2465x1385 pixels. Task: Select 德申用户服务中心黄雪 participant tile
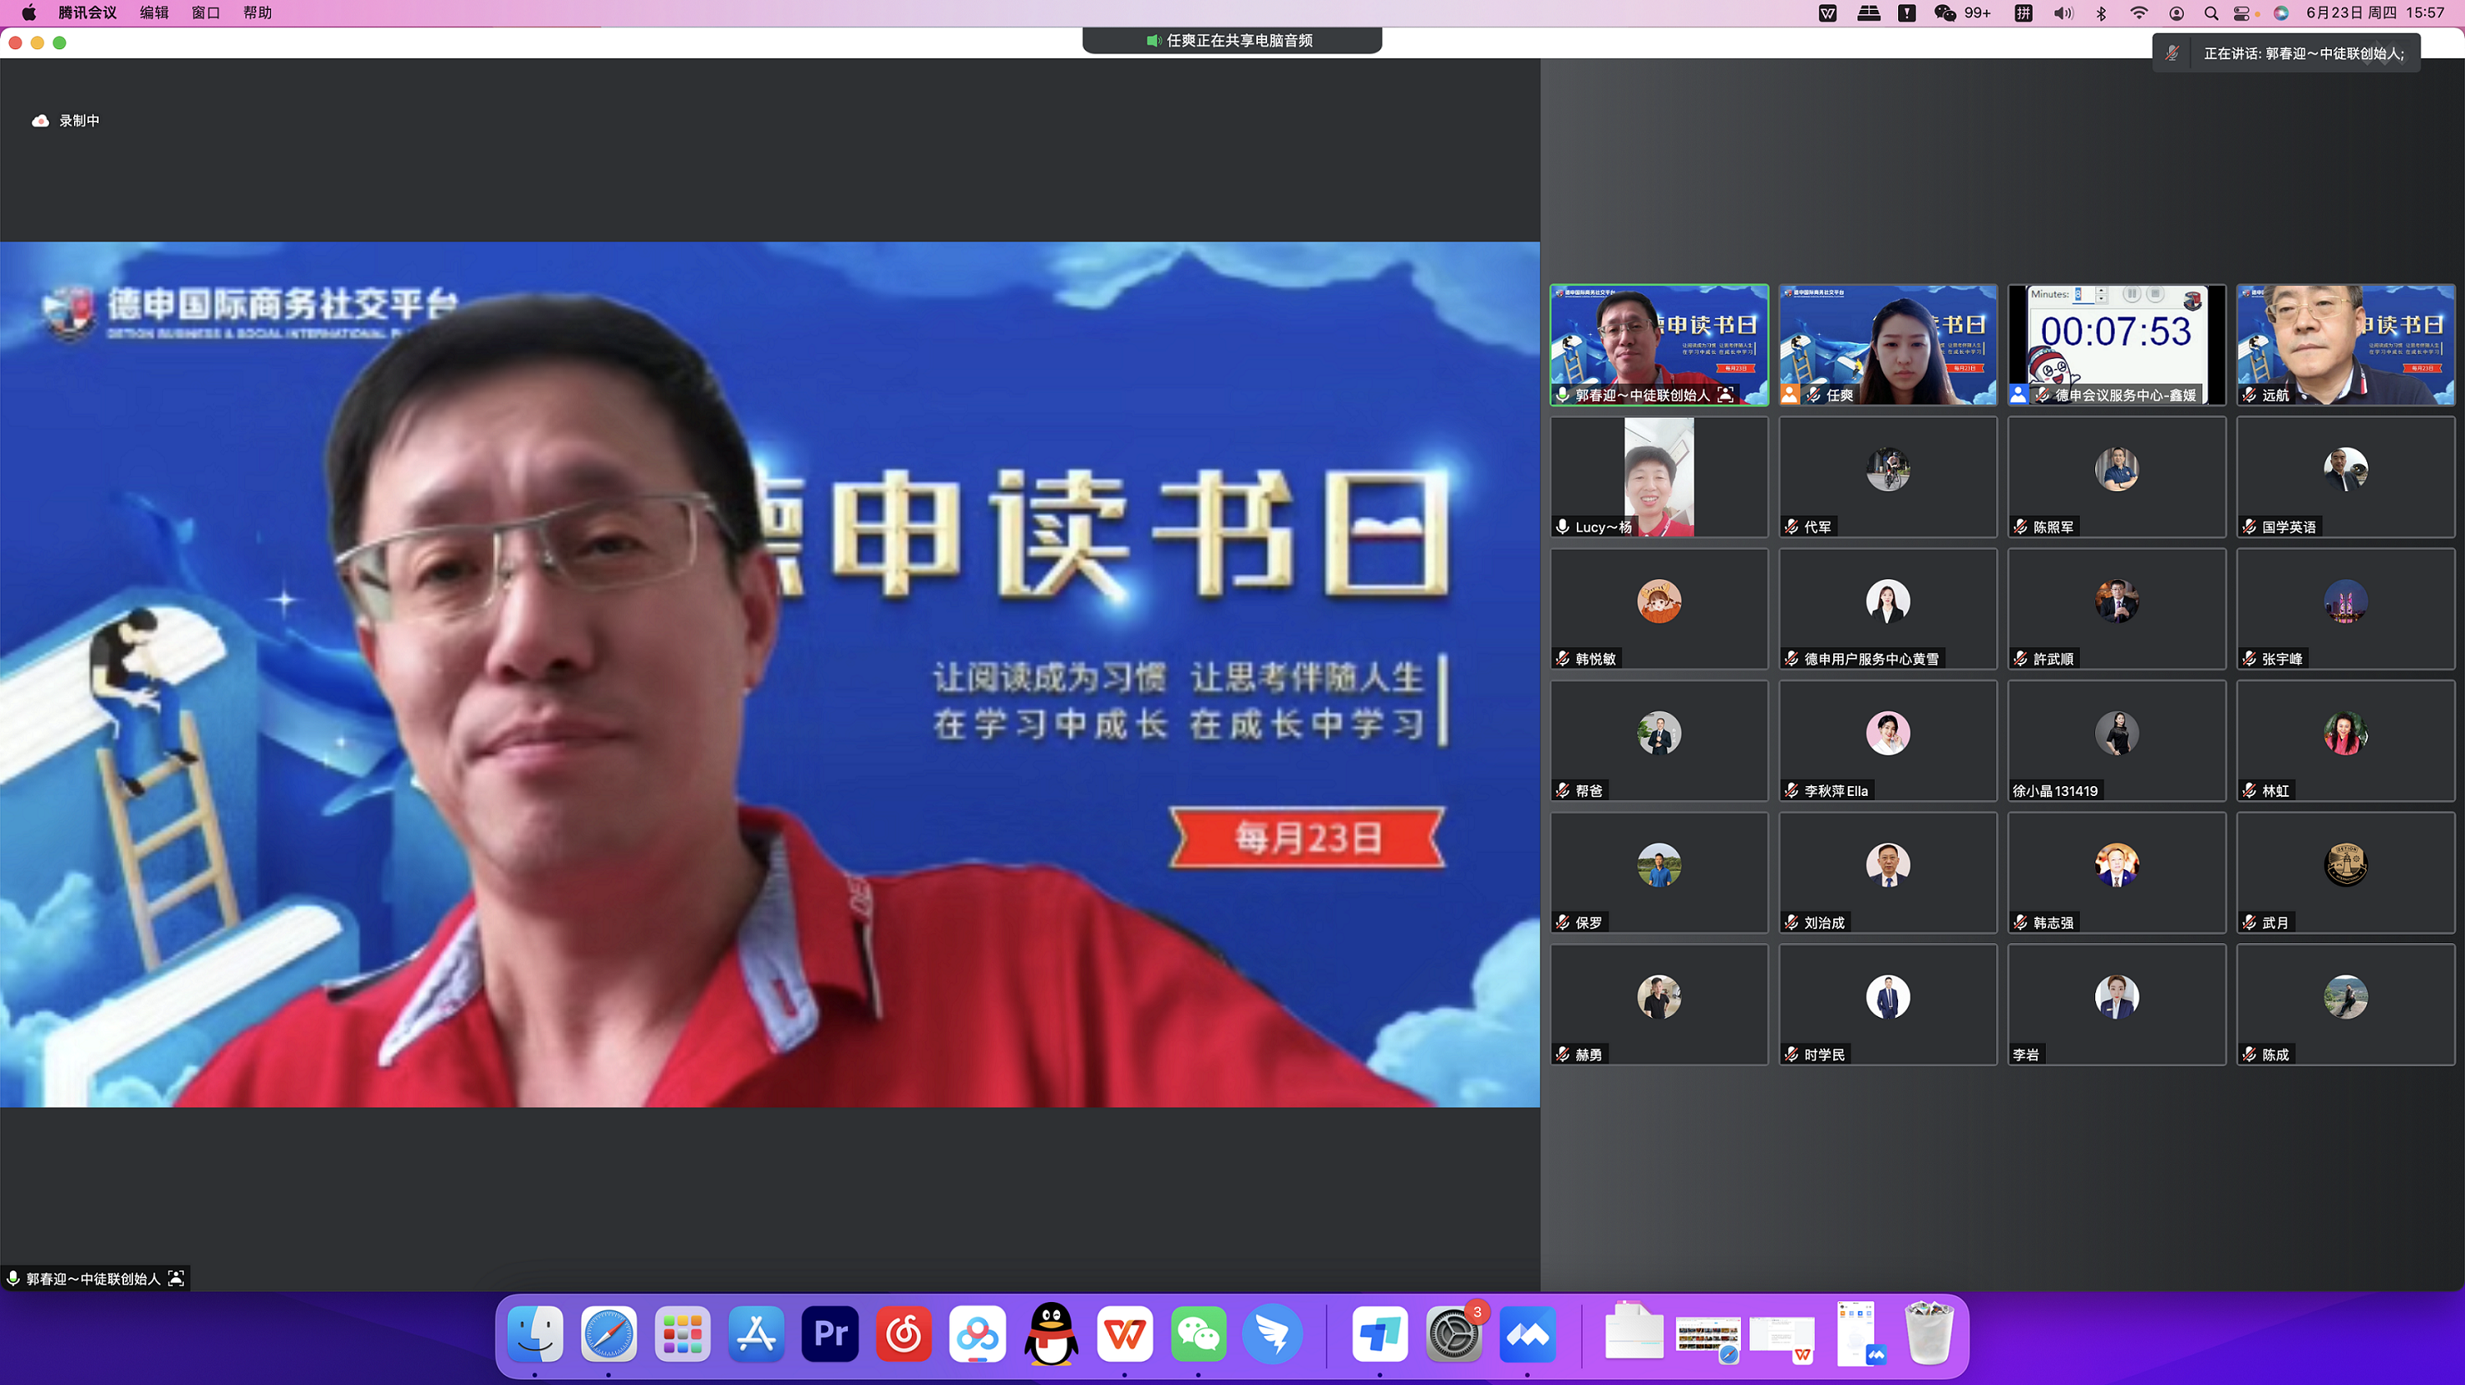1887,609
